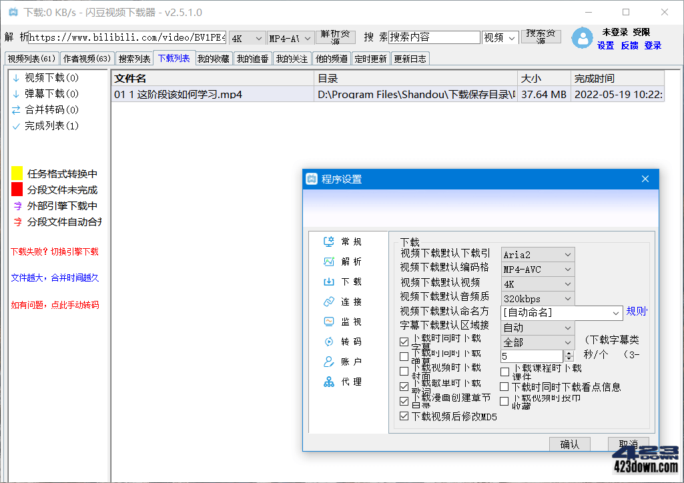
Task: Enable downloading danmaku while downloading
Action: coord(404,356)
